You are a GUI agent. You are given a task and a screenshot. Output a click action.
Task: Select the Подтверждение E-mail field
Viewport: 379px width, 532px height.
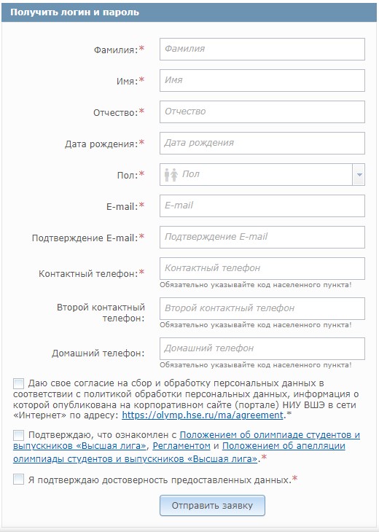(262, 237)
